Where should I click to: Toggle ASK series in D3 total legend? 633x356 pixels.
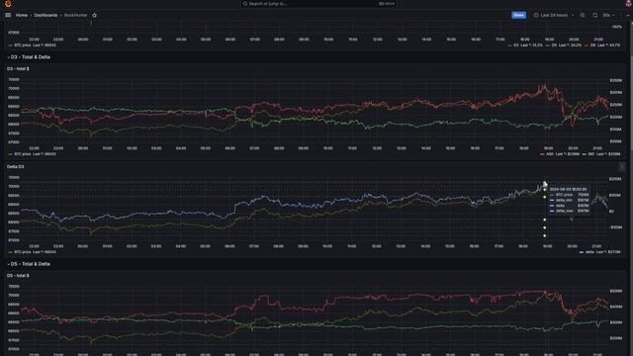pyautogui.click(x=559, y=154)
